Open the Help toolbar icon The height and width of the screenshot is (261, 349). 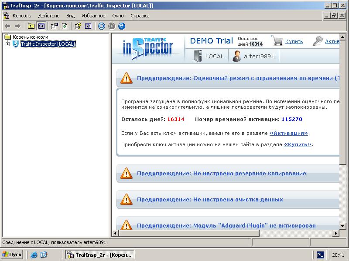78,26
